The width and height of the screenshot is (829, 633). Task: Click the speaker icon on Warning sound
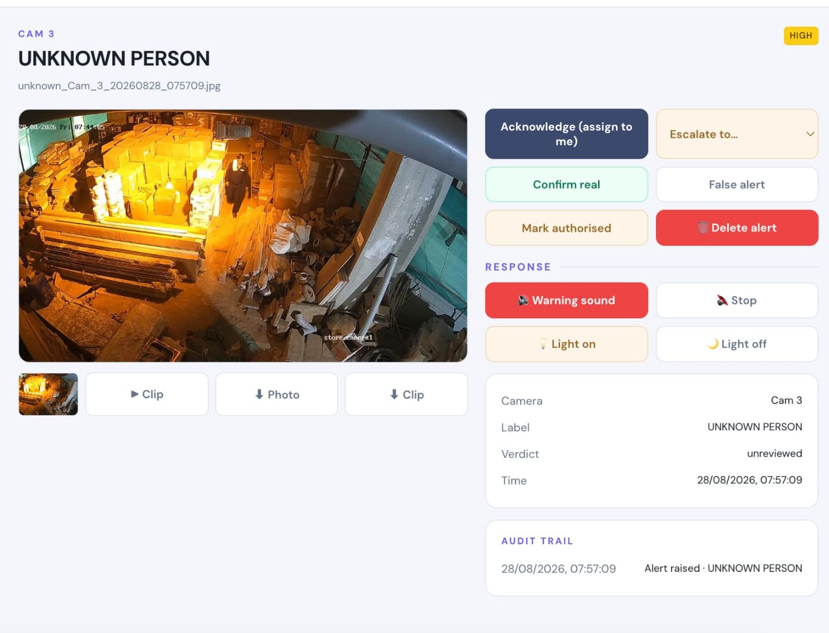523,300
